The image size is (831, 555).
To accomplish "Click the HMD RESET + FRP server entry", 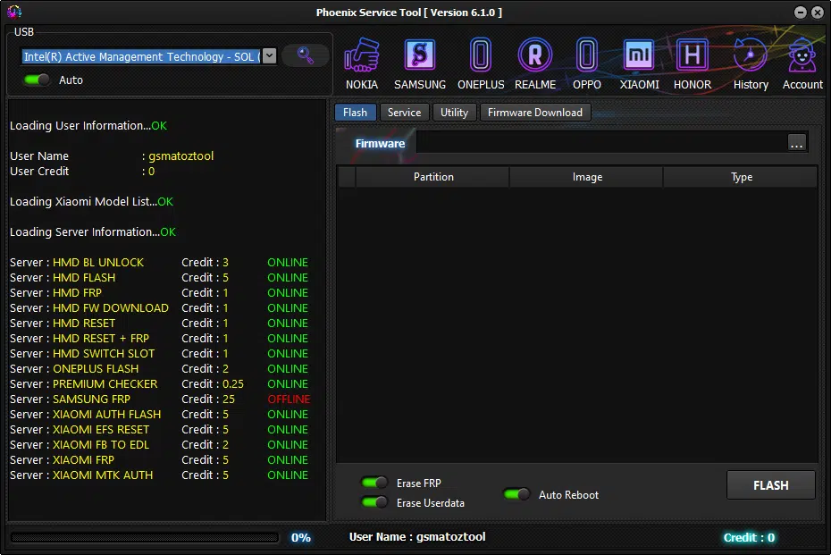I will pos(101,338).
